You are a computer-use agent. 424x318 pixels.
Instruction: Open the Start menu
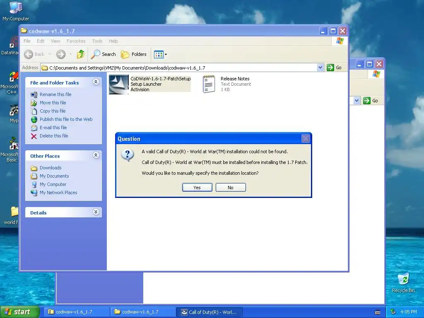[x=19, y=312]
